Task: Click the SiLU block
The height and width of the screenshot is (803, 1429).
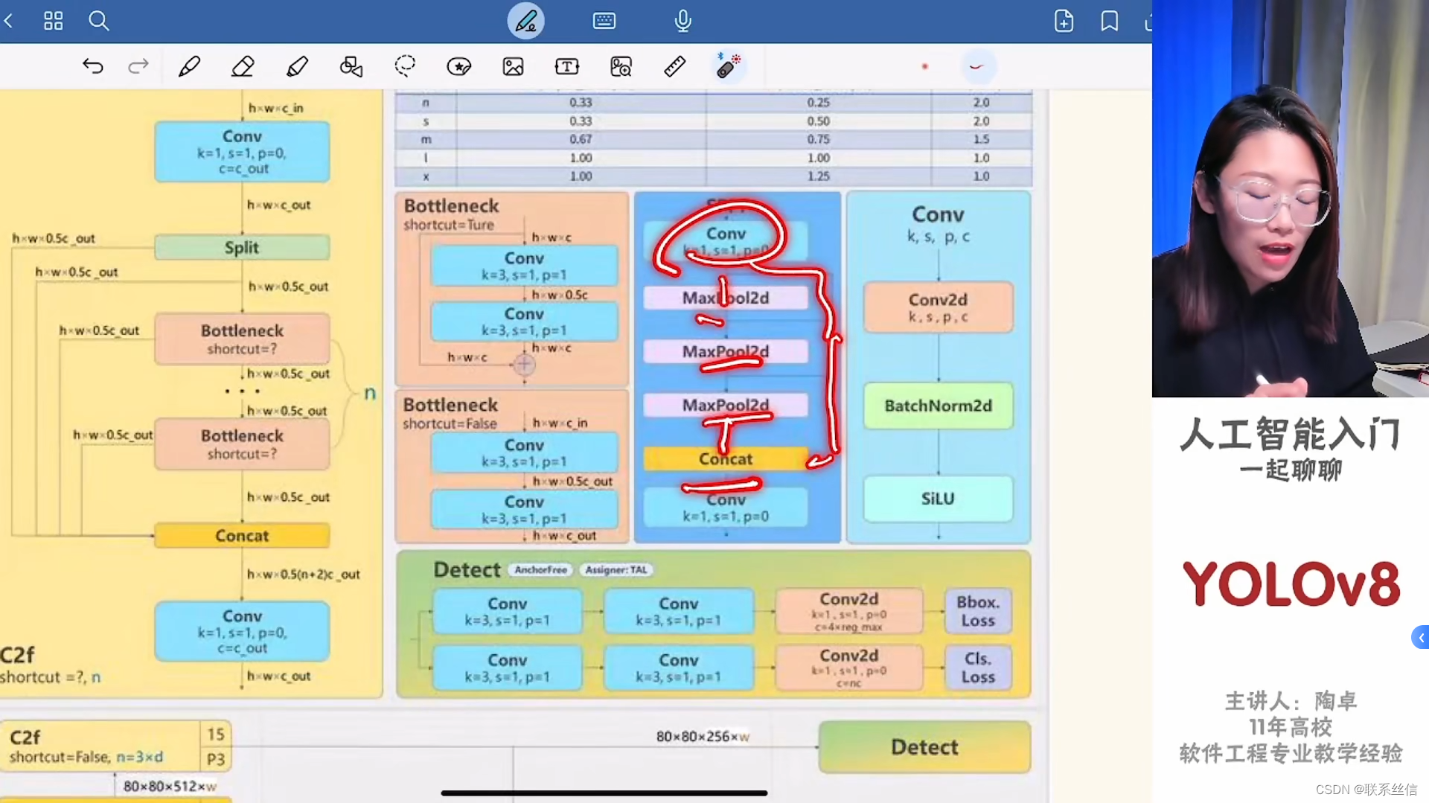Action: 938,499
